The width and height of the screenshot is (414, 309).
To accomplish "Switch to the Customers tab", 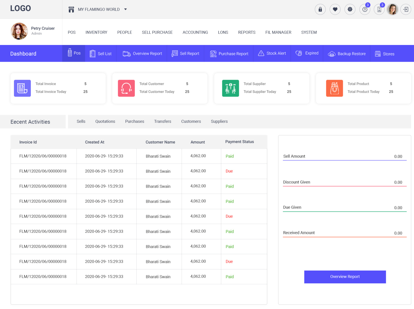I will [191, 121].
